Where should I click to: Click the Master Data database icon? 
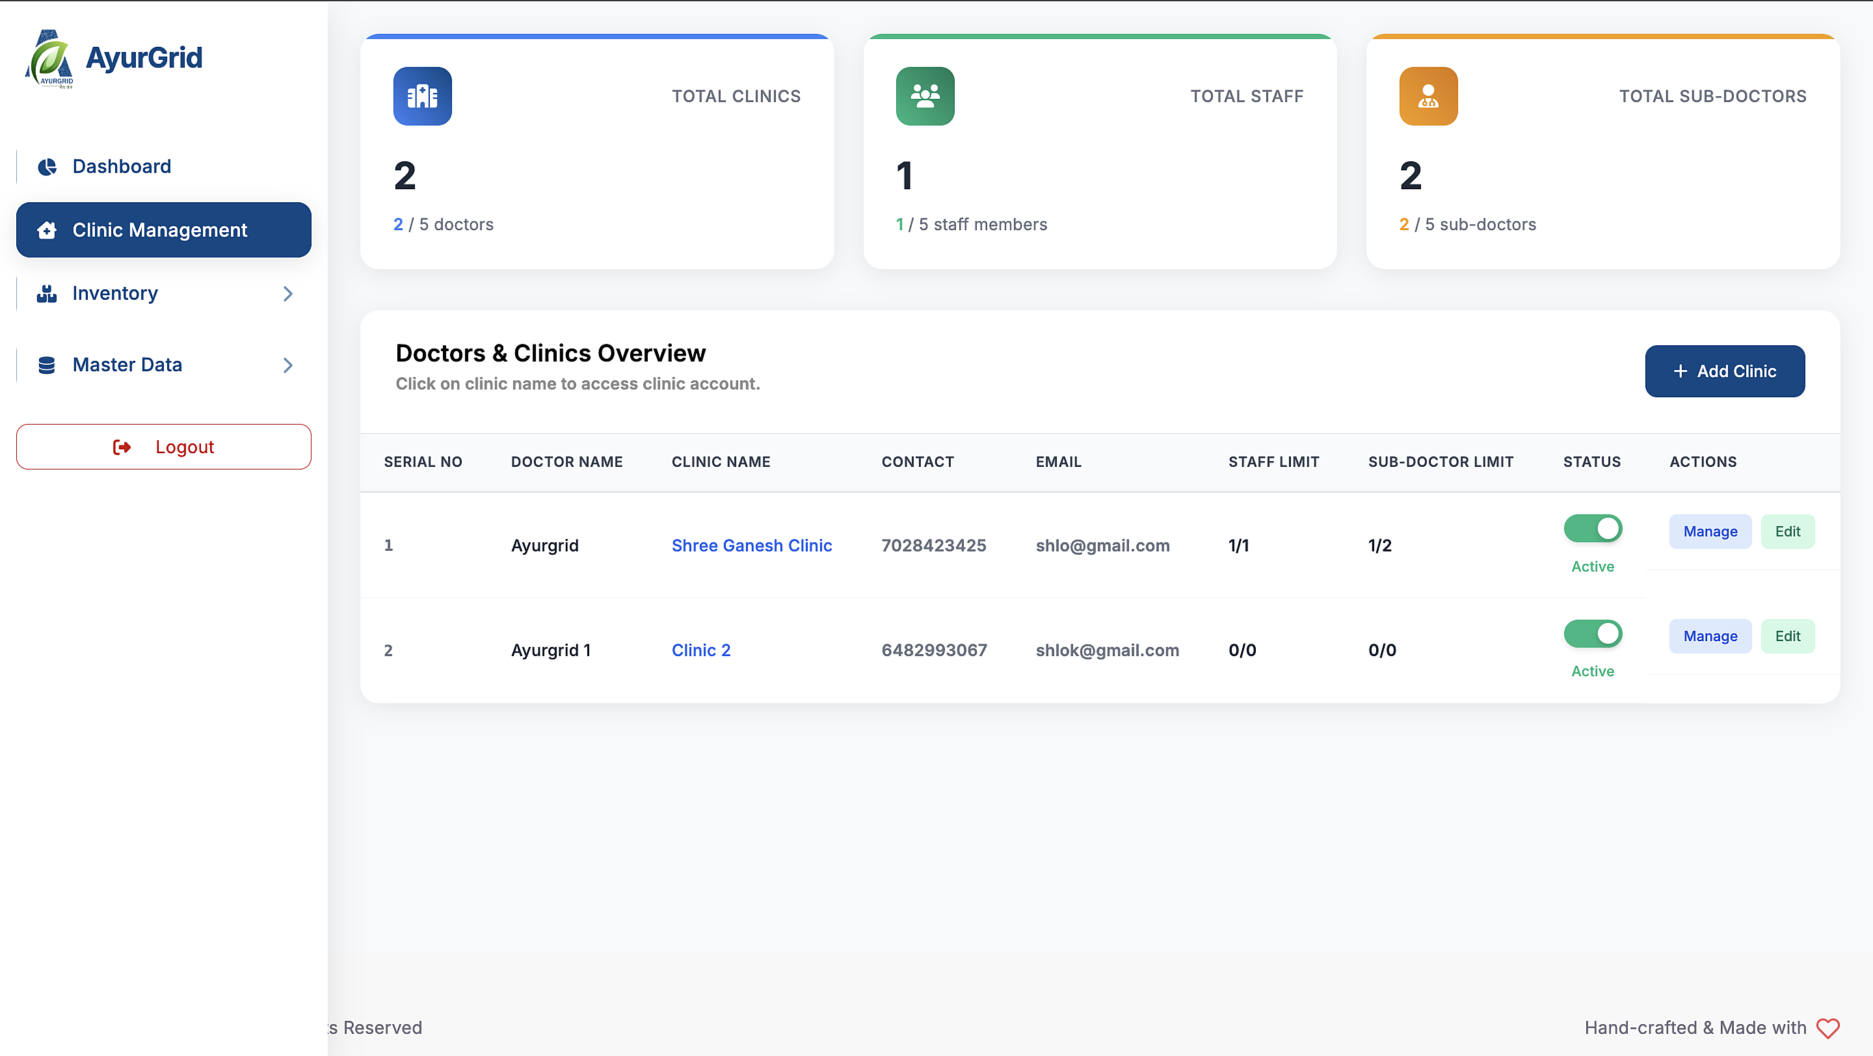tap(47, 365)
